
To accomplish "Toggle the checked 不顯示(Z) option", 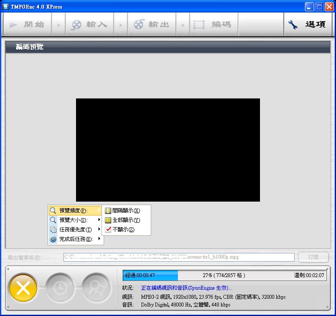I will point(126,230).
